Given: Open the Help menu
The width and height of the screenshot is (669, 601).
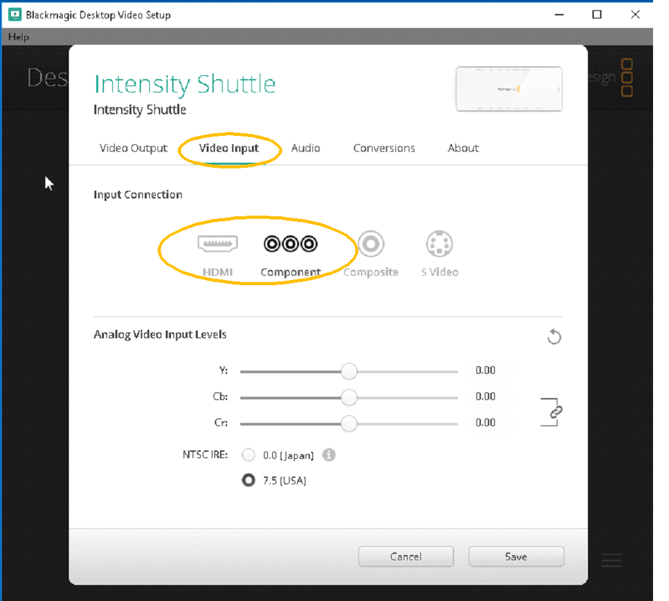Looking at the screenshot, I should [18, 37].
